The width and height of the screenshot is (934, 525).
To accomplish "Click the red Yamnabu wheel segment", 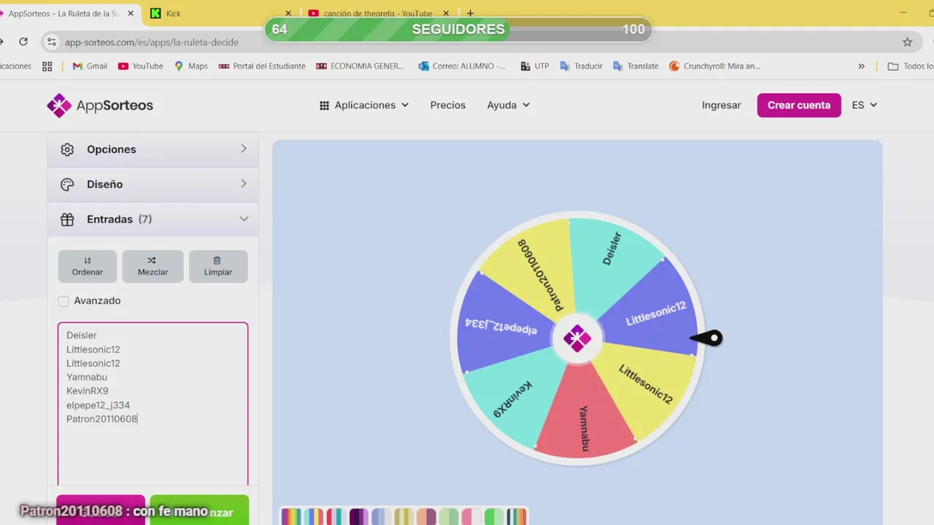I will (x=584, y=419).
